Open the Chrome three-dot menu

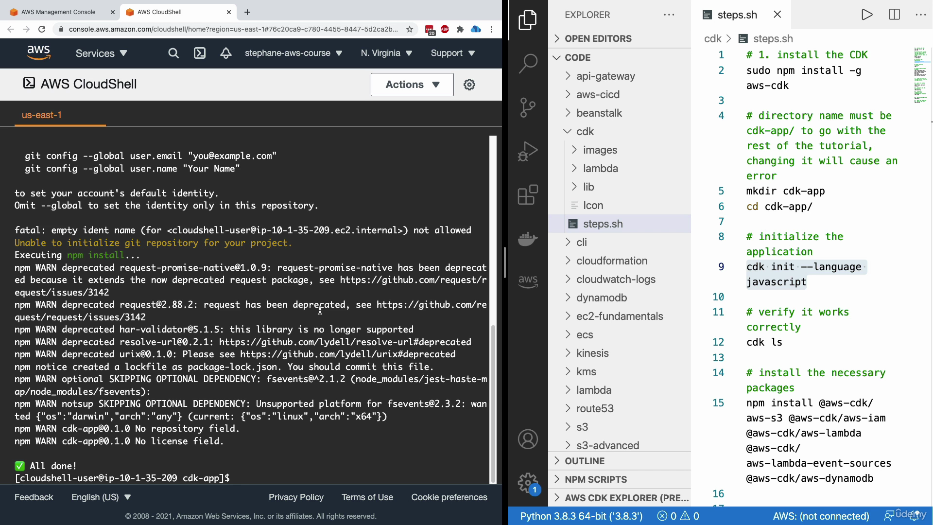click(x=492, y=29)
